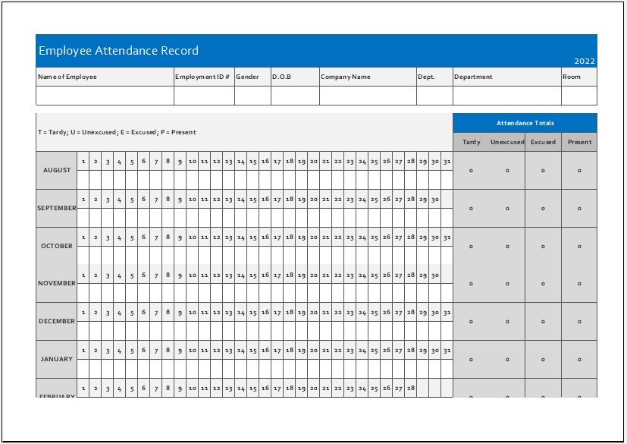Click the Attendance Totals header

click(525, 123)
